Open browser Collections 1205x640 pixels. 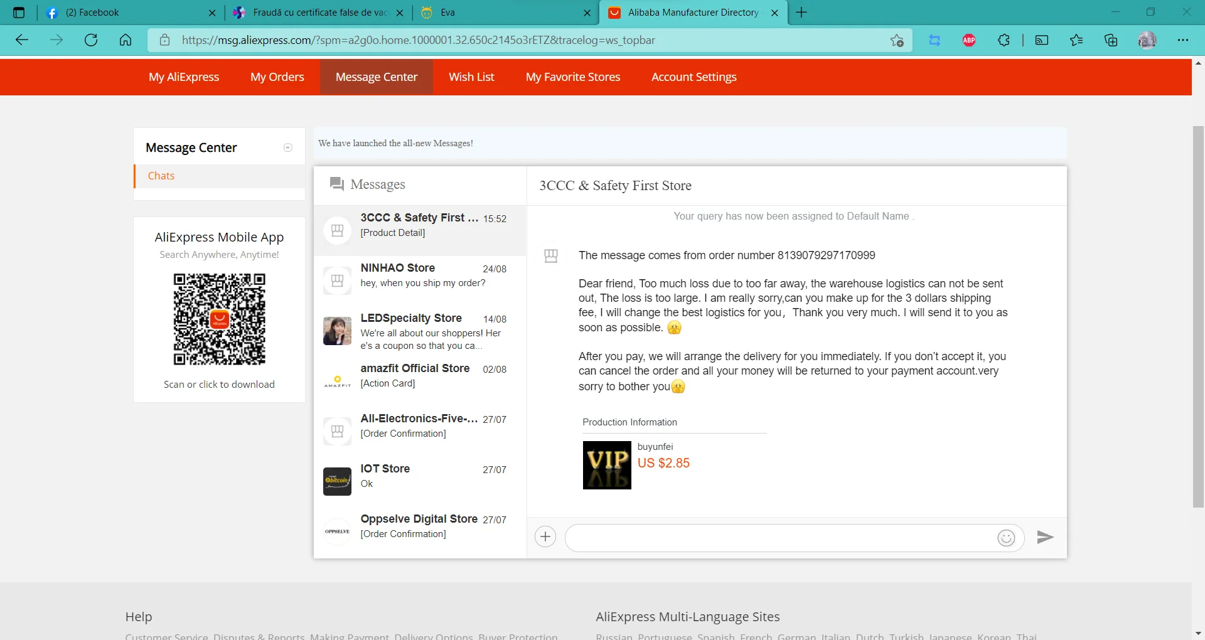[x=1111, y=40]
